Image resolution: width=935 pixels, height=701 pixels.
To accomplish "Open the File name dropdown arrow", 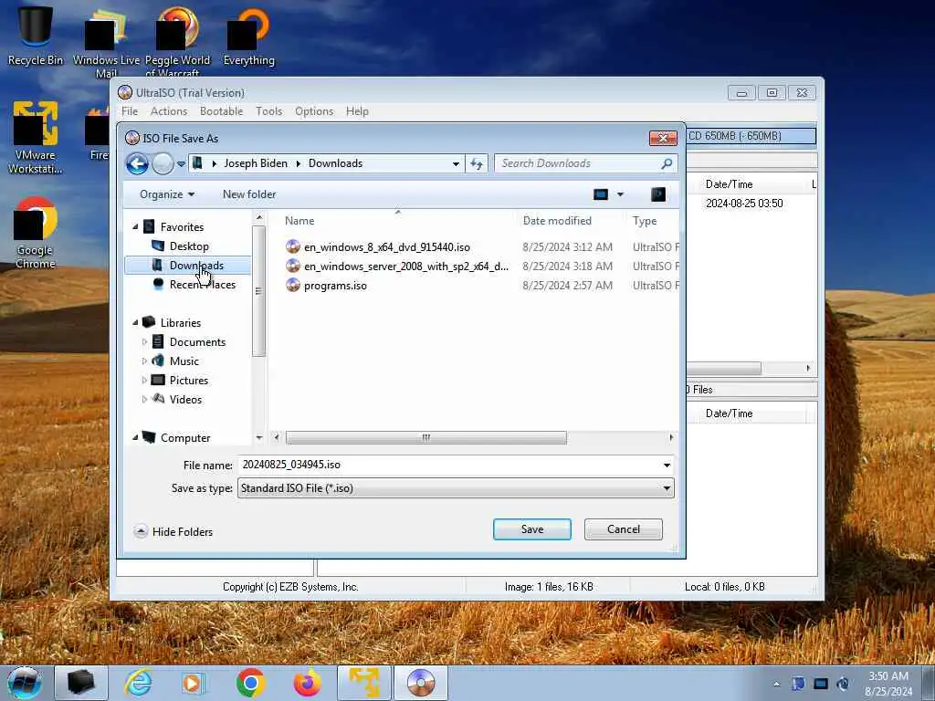I will pos(667,465).
